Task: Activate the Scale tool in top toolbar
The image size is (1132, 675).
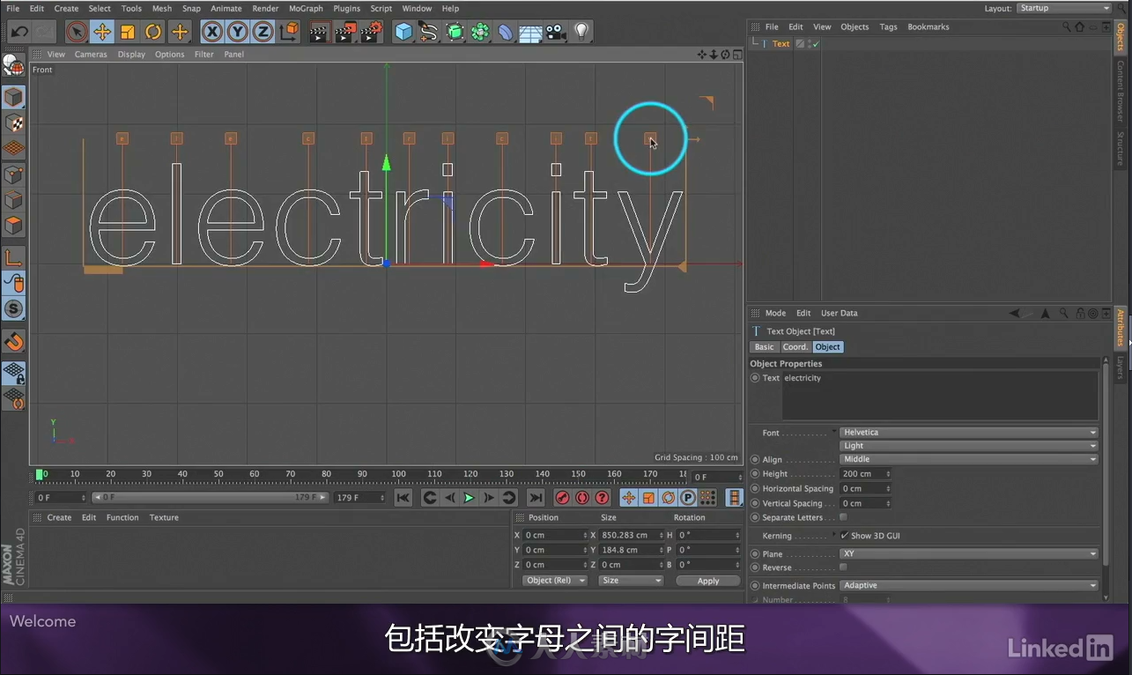Action: tap(128, 32)
